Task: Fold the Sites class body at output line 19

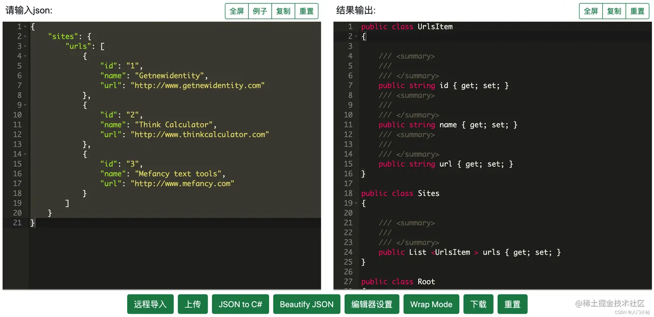Action: pos(356,203)
